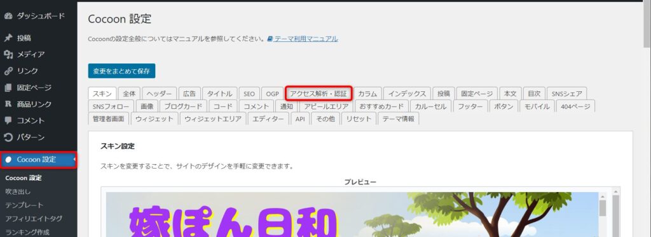Switch to the アクセス解析・認証 tab
This screenshot has height=237, width=651.
pyautogui.click(x=319, y=94)
